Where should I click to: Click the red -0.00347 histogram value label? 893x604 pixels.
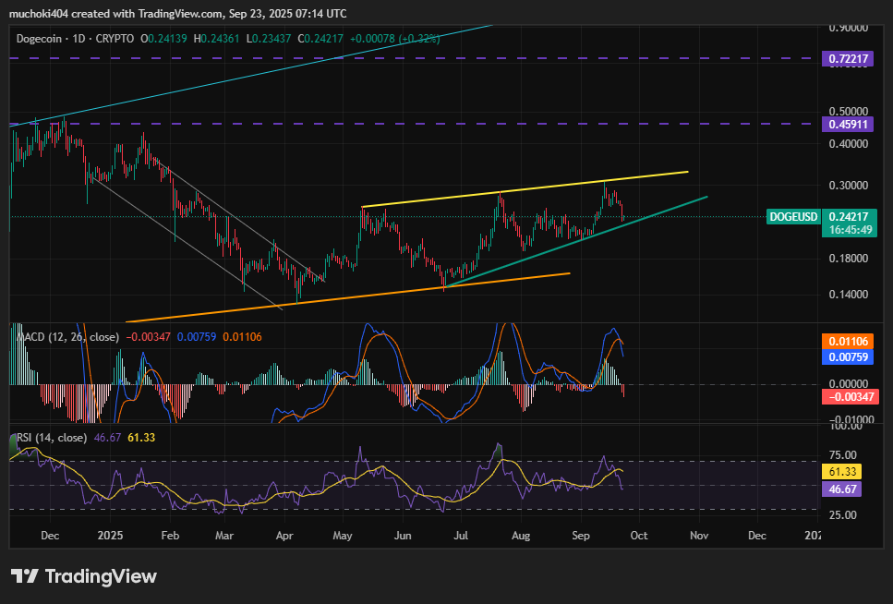[851, 396]
